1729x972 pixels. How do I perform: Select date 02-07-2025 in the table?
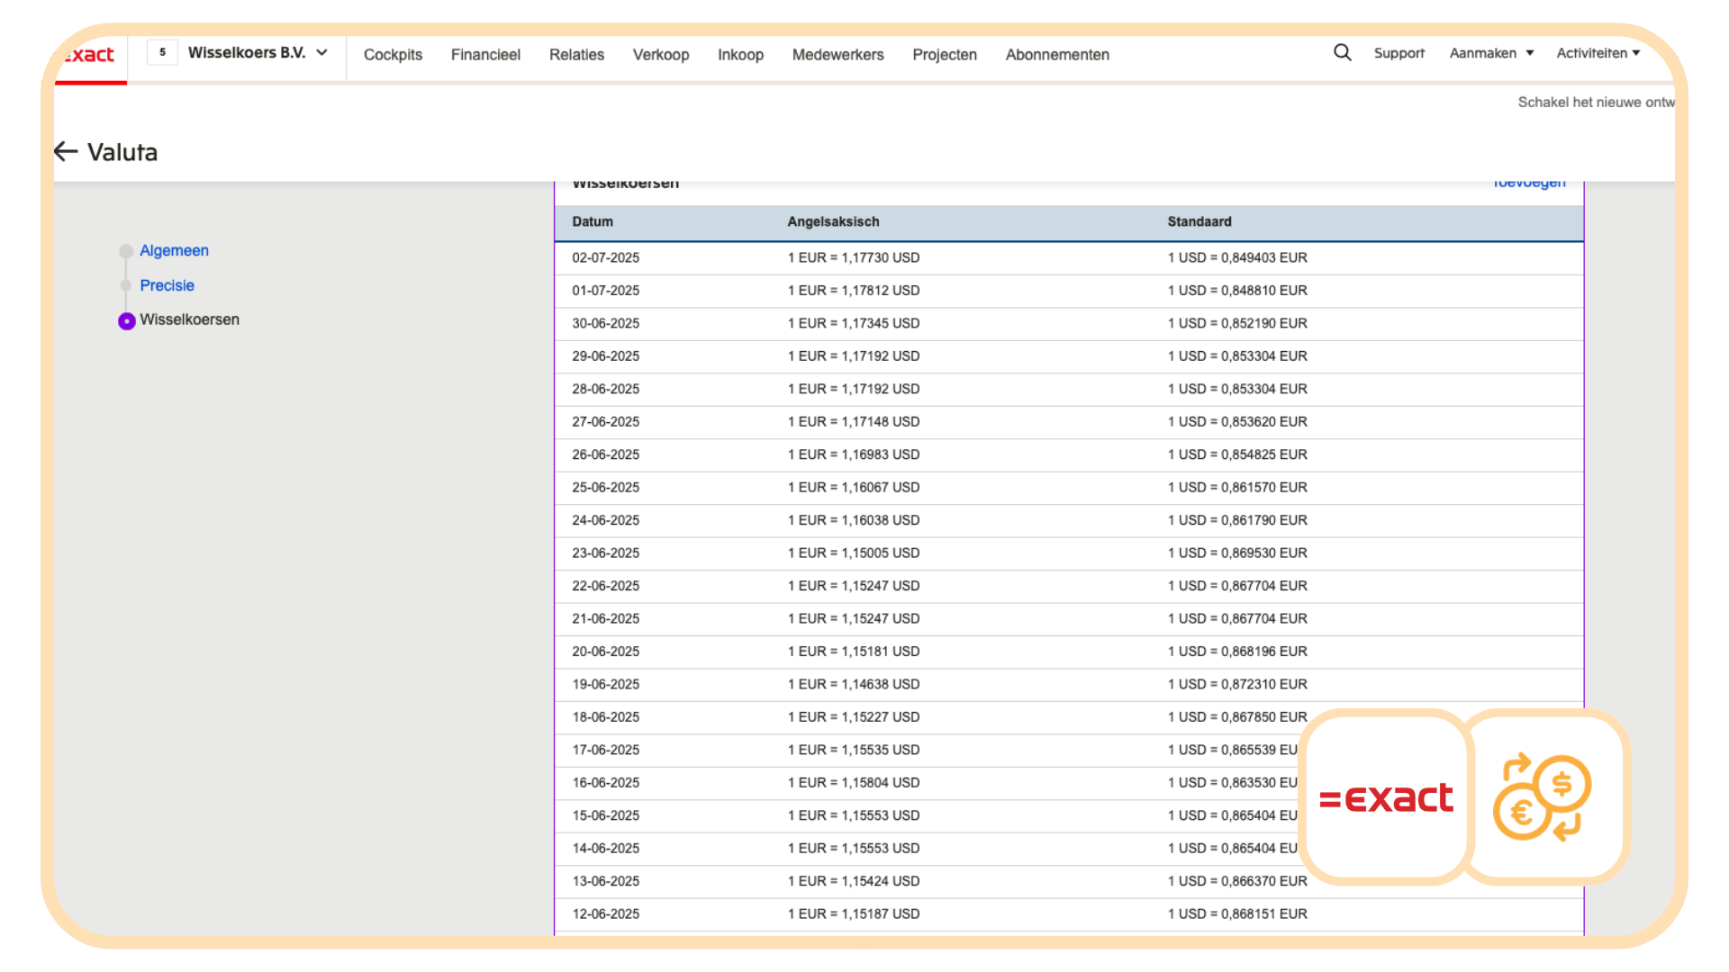(x=606, y=257)
